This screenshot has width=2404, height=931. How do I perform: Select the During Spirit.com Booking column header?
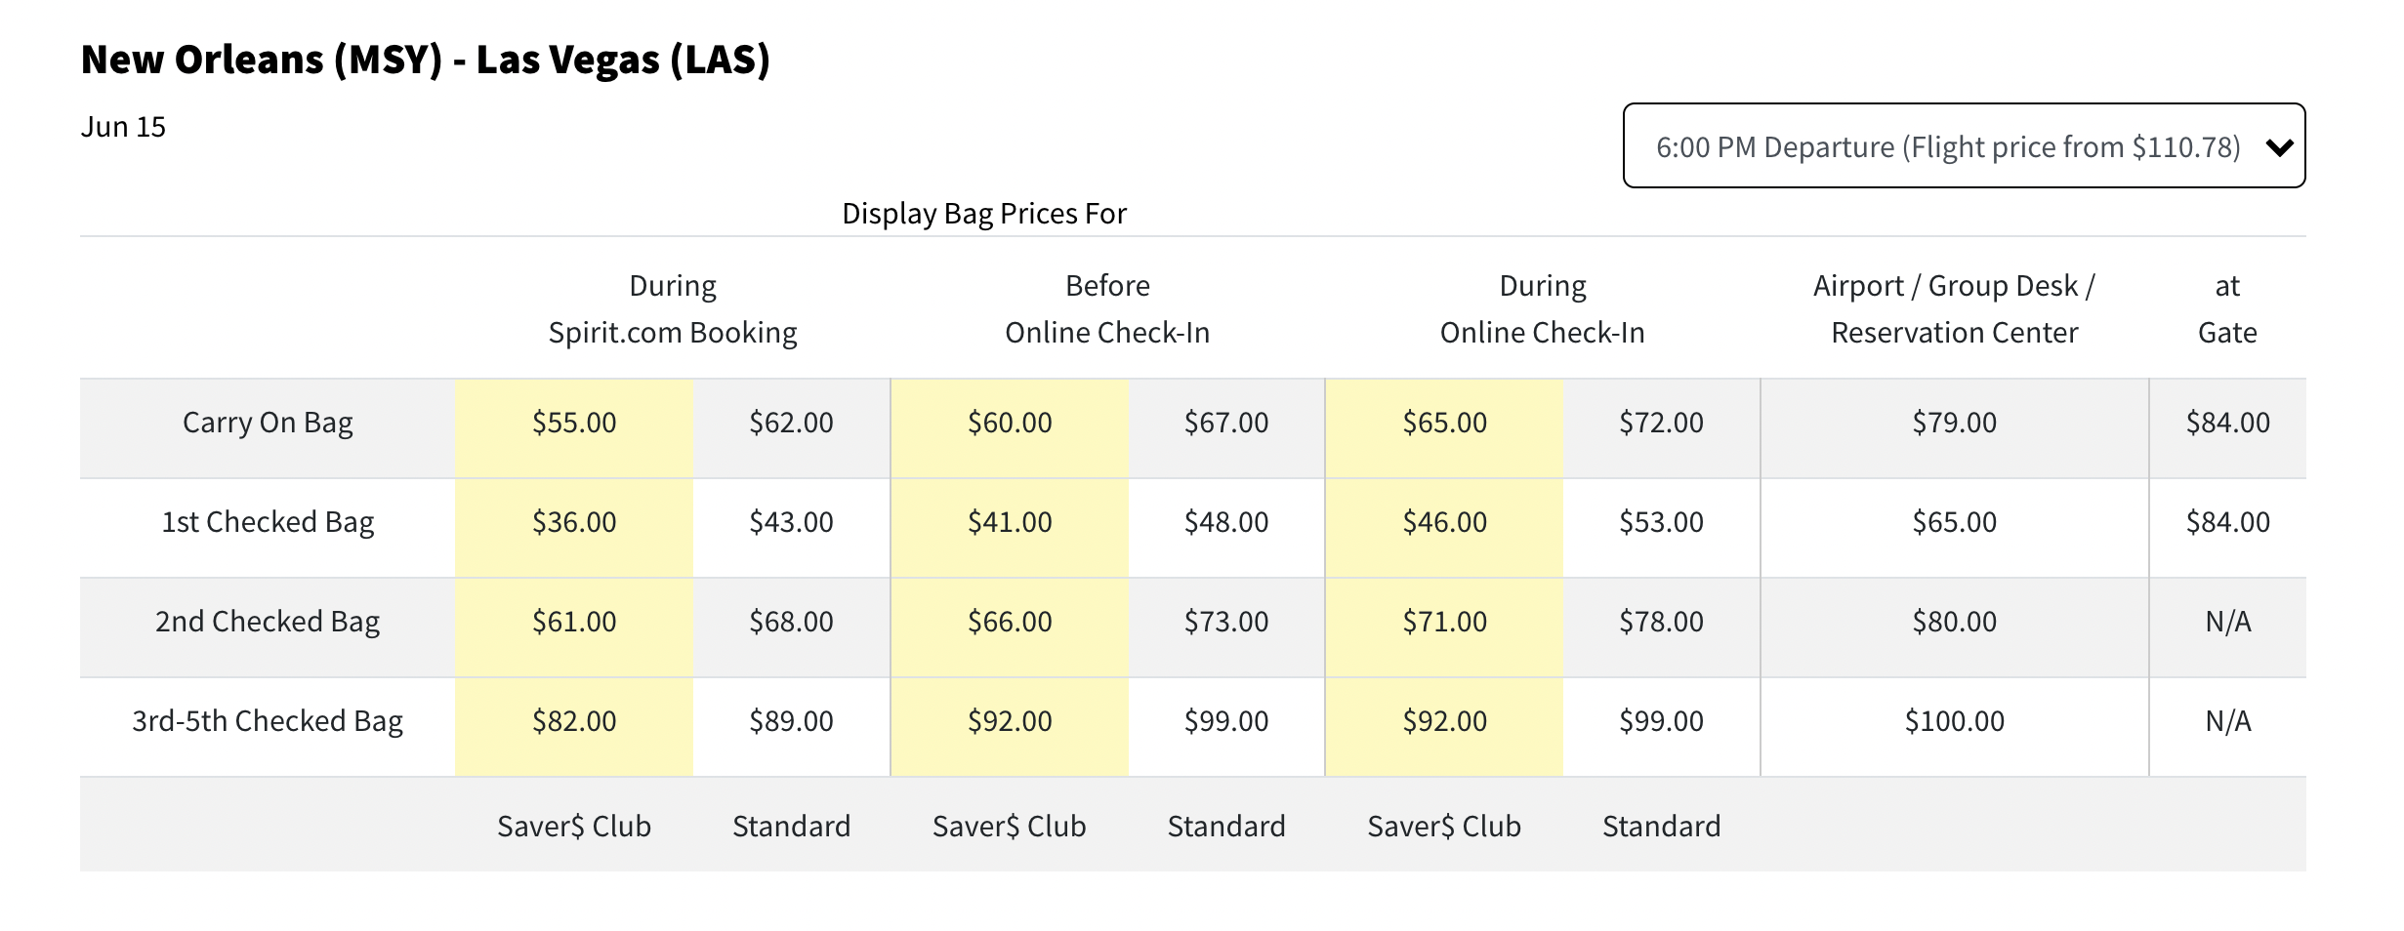(x=672, y=308)
